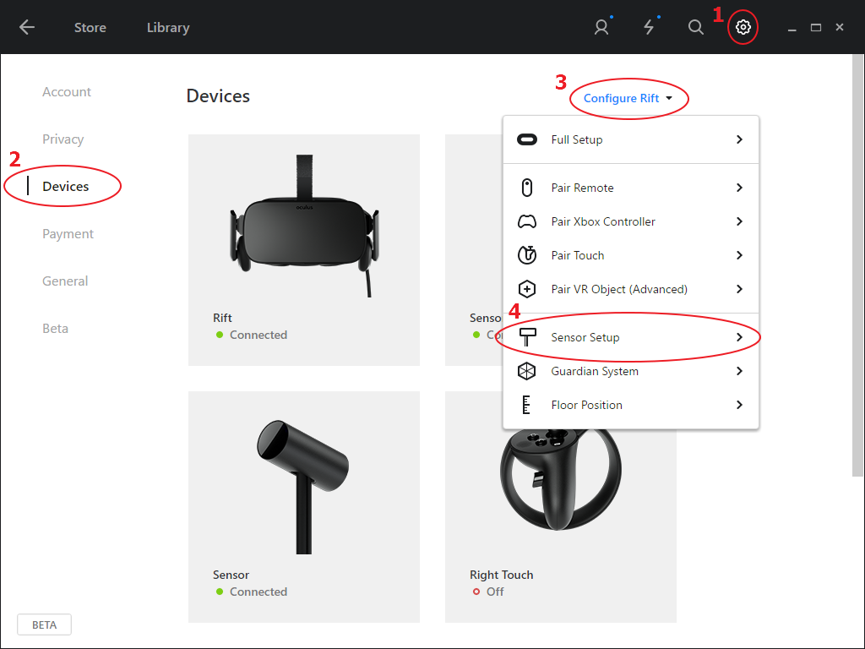Click the Guardian System cube icon
865x649 pixels.
527,371
